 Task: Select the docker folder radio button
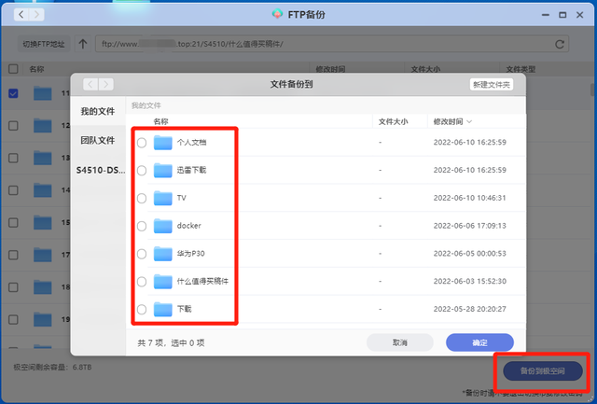[x=142, y=226]
